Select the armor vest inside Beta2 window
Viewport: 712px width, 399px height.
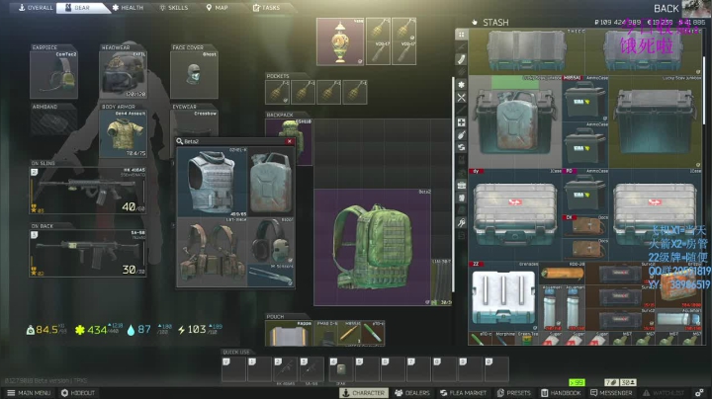212,183
